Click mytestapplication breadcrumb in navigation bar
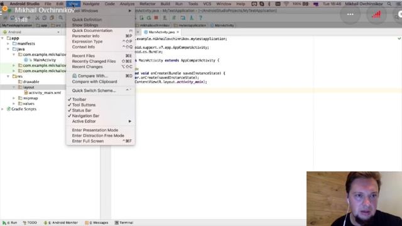Image resolution: width=402 pixels, height=226 pixels. 190,25
